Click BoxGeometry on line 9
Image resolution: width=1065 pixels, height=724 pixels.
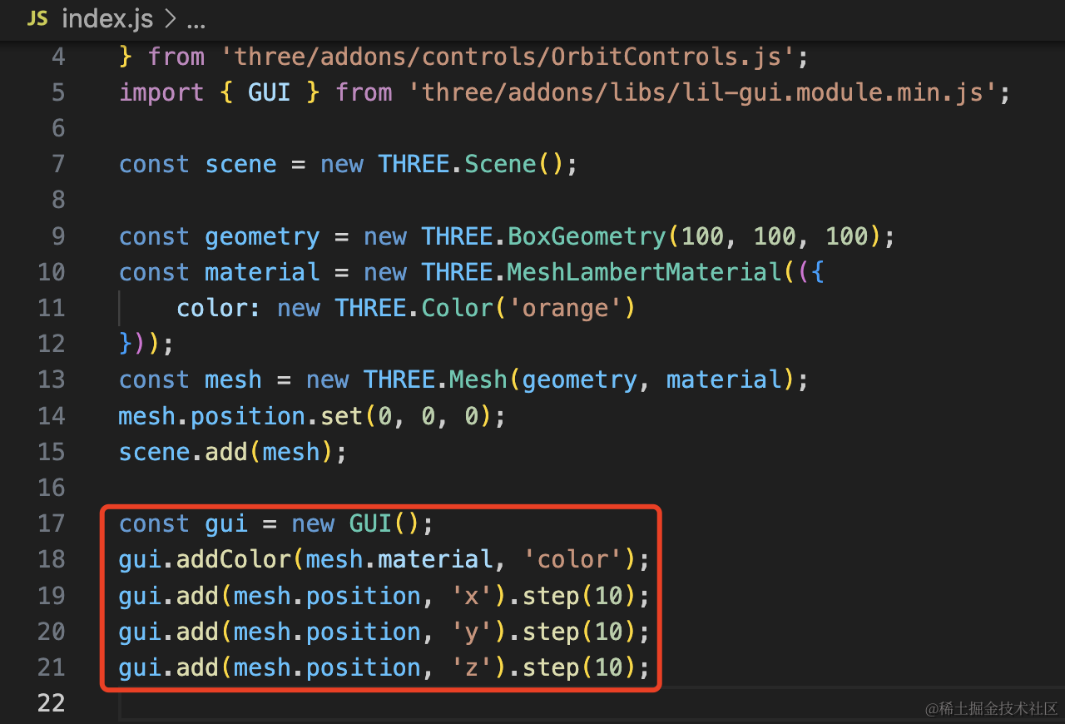point(587,236)
